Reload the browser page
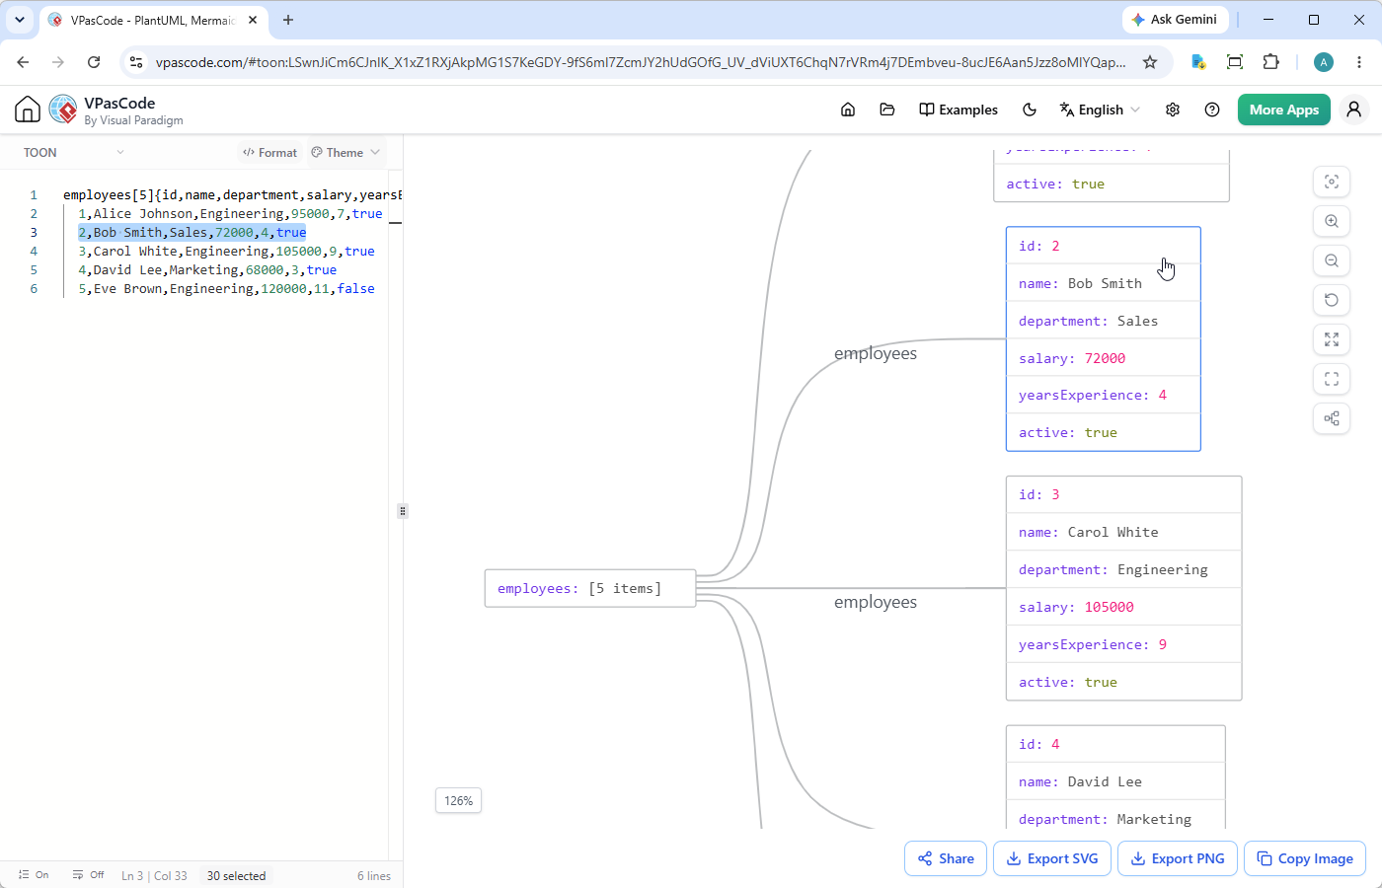Viewport: 1382px width, 888px height. click(x=94, y=62)
